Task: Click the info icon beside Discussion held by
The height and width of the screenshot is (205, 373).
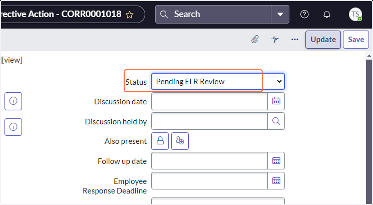Action: 13,127
